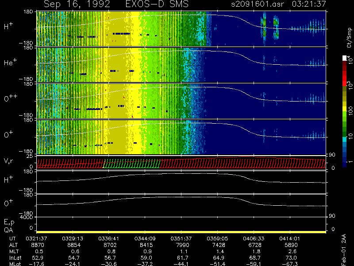Viewport: 354px width, 266px height.
Task: Click the 'V,r' panel label
Action: [8, 161]
